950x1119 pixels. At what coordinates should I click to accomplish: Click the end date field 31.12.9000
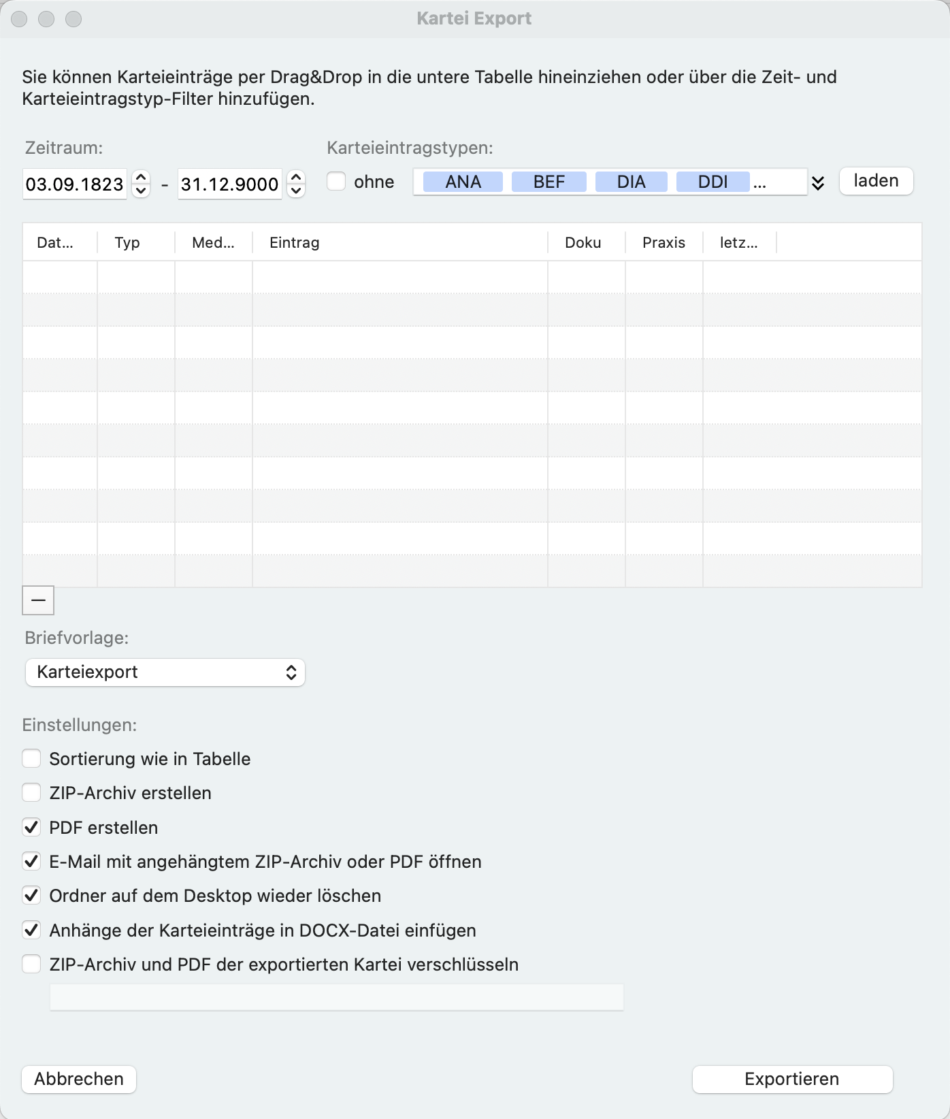(229, 184)
